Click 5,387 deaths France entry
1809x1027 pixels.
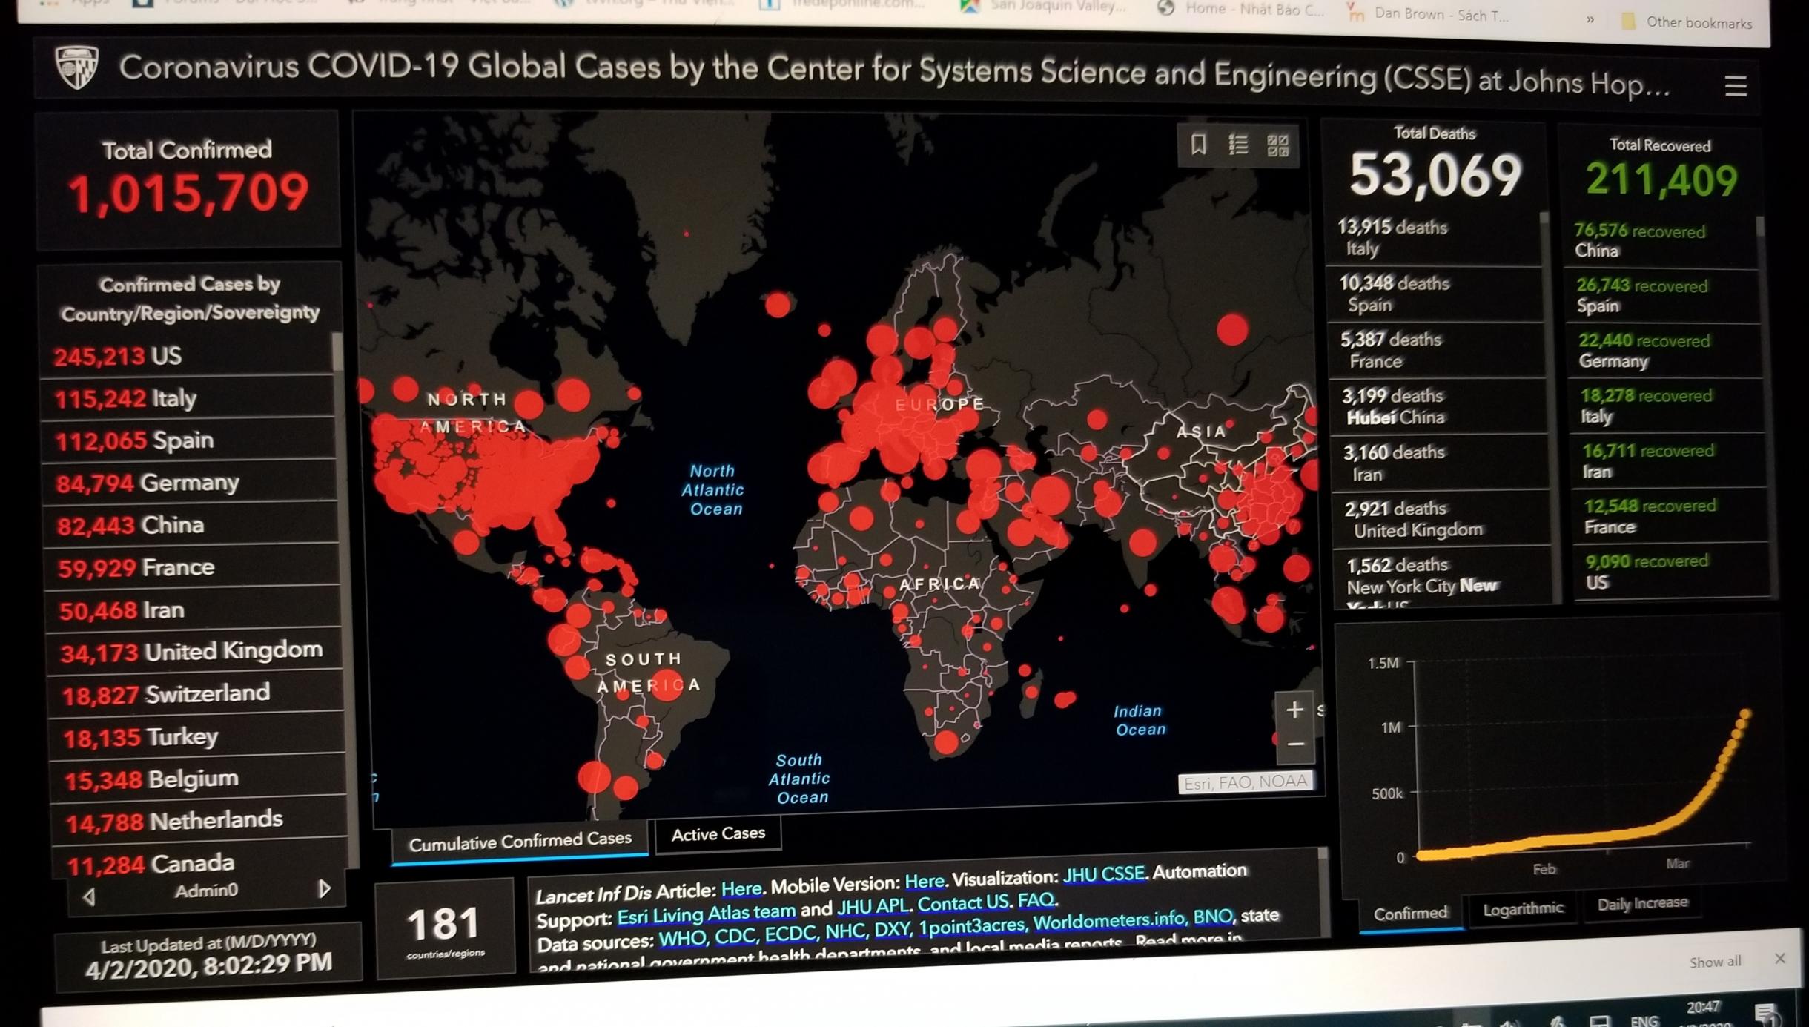point(1438,350)
